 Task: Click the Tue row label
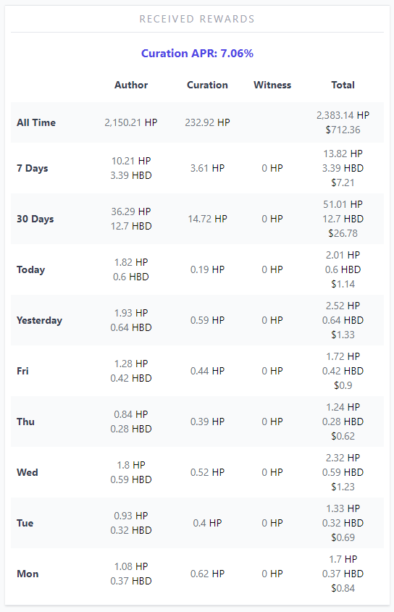click(x=25, y=523)
